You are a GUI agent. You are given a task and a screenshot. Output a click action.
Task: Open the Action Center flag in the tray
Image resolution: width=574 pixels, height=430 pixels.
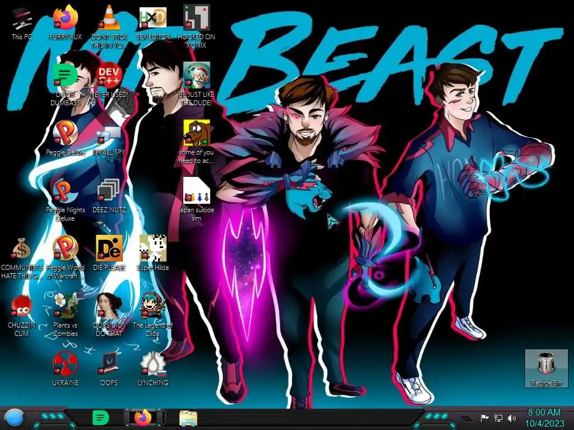click(484, 418)
